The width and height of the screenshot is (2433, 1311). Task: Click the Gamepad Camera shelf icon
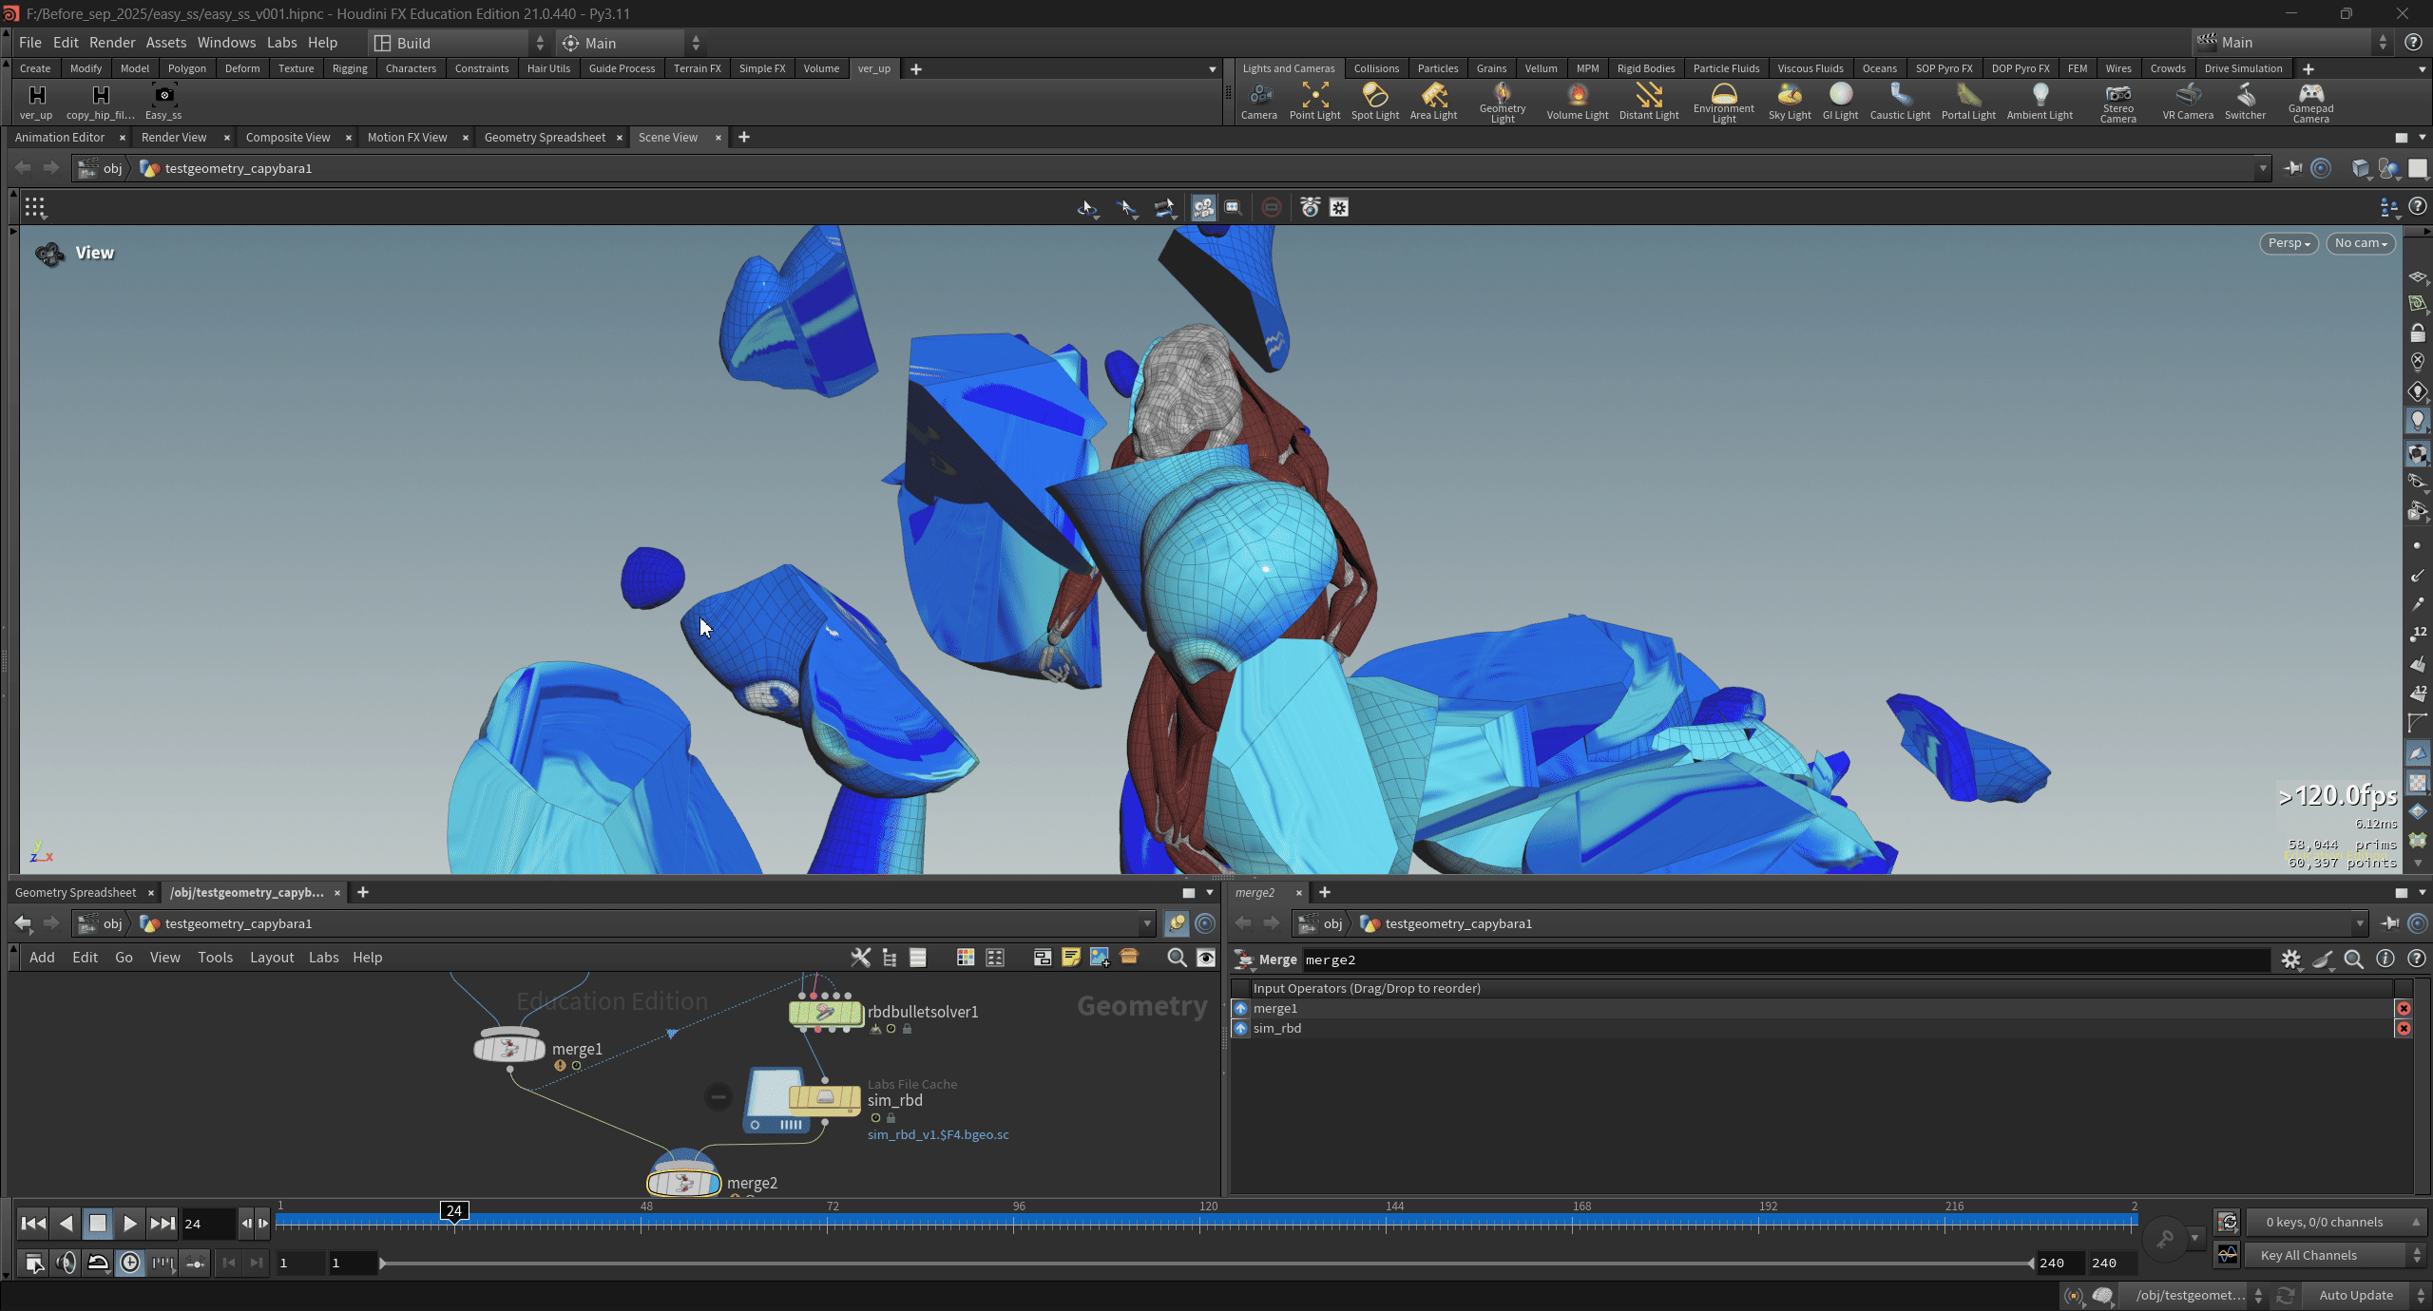tap(2310, 100)
